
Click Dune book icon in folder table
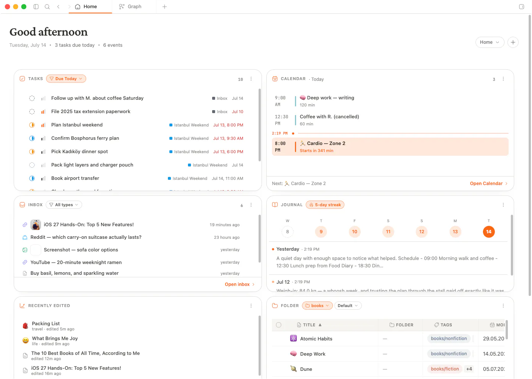[293, 369]
